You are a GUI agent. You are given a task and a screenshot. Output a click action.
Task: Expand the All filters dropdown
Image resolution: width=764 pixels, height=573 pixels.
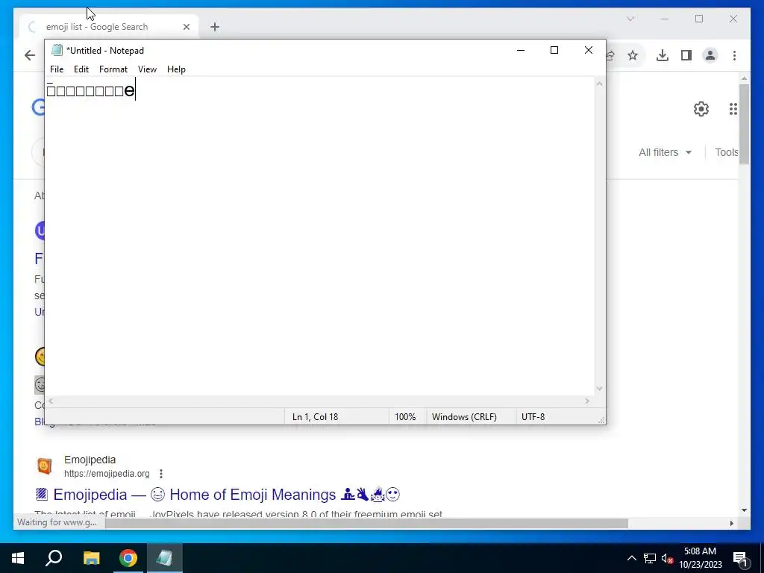(665, 152)
